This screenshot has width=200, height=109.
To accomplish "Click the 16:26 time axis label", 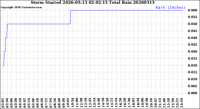I will pyautogui.click(x=120, y=103).
